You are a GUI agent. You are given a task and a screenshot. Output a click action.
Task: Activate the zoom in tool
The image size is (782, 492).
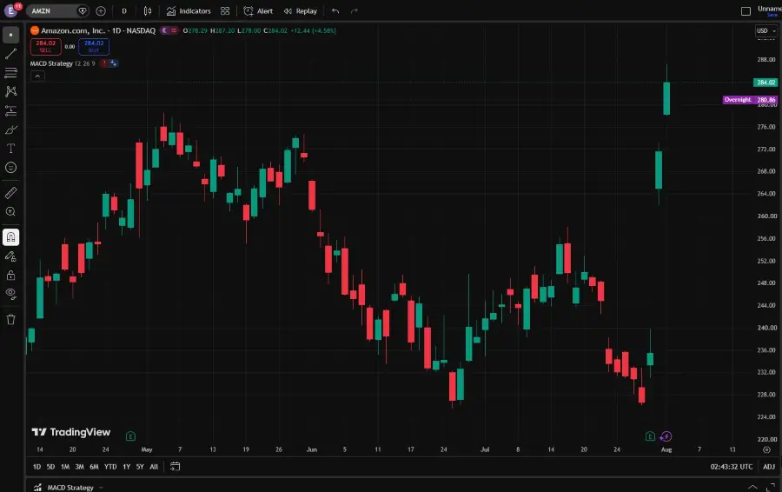[11, 211]
